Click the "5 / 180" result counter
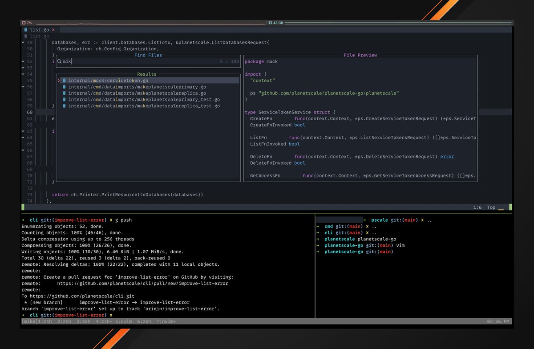 [x=229, y=61]
